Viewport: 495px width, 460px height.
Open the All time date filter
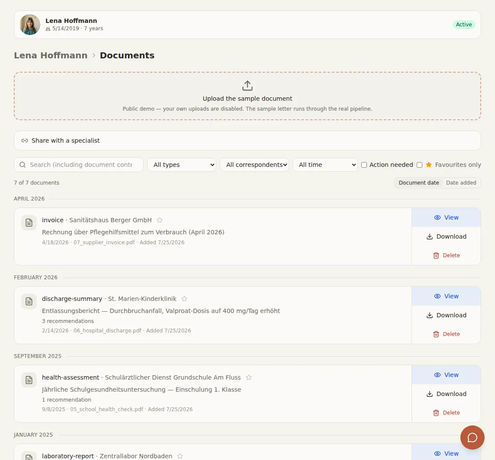click(x=325, y=165)
